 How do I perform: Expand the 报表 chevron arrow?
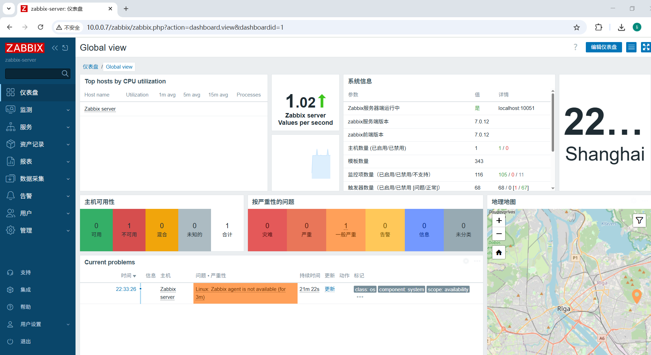click(68, 162)
